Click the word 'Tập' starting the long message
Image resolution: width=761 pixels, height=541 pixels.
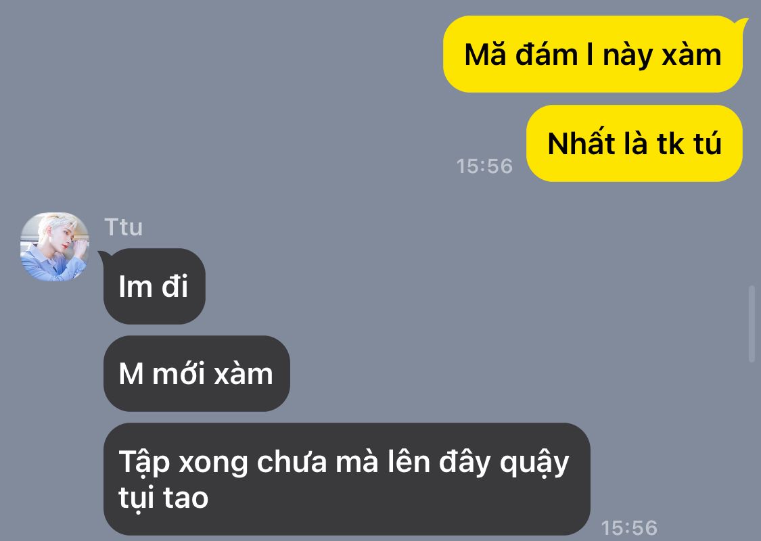pyautogui.click(x=144, y=463)
